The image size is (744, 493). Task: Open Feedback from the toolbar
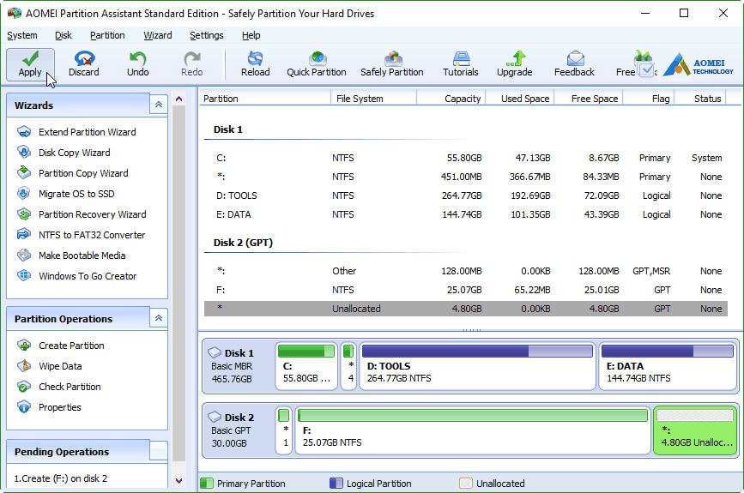[x=574, y=64]
